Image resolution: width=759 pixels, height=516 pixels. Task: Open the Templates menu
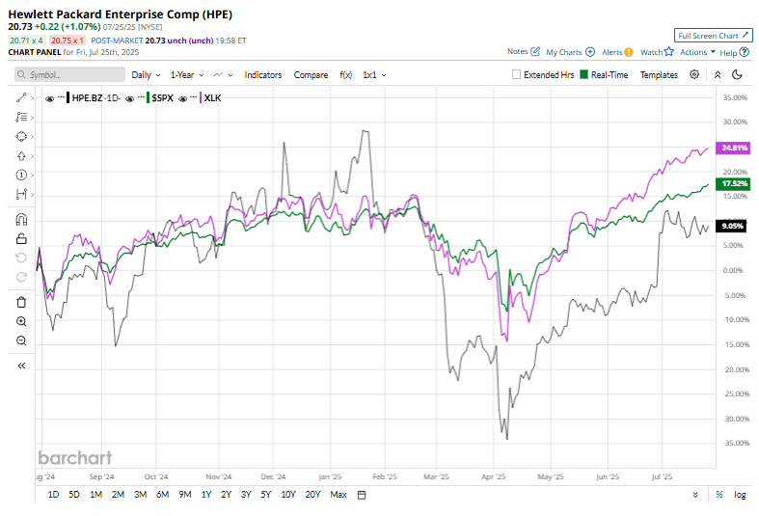coord(659,75)
